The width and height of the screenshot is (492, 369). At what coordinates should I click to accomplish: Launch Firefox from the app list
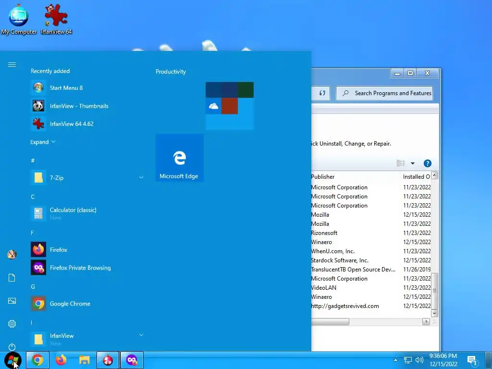click(x=88, y=250)
